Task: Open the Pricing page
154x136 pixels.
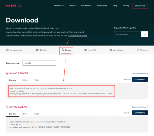Action: tap(126, 6)
